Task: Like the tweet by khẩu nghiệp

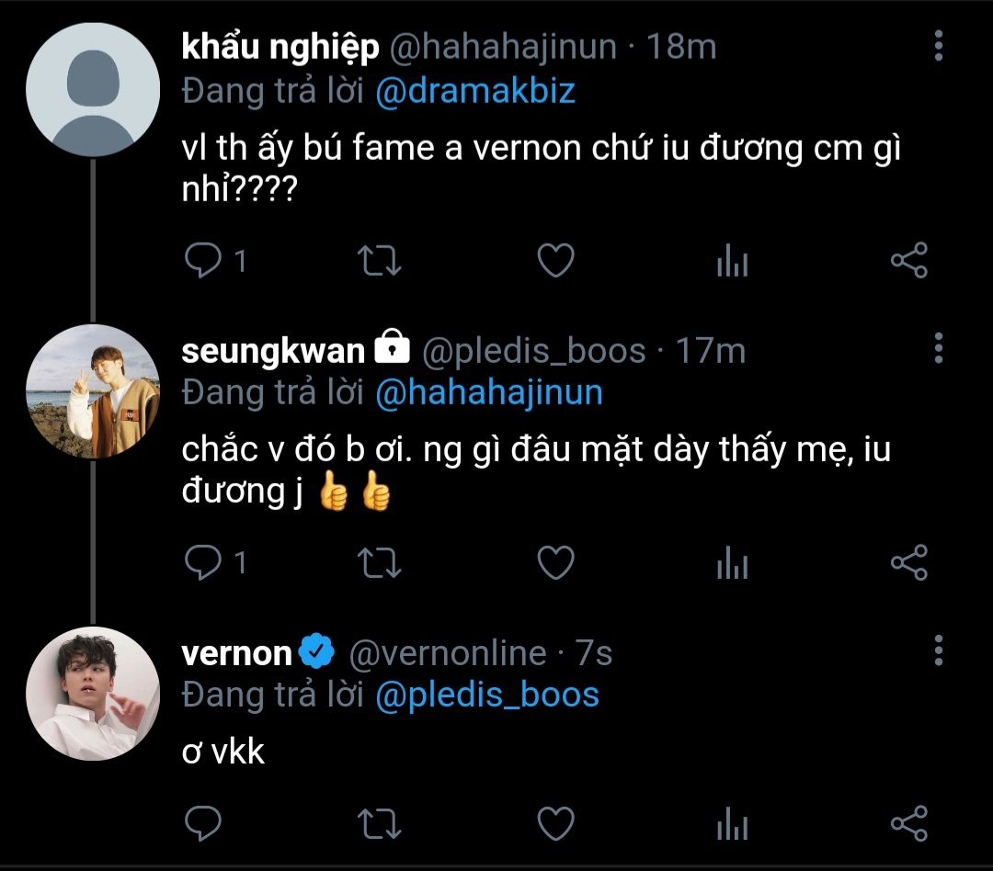Action: click(555, 262)
